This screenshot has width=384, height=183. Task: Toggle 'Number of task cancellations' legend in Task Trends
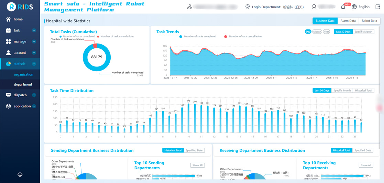click(243, 37)
